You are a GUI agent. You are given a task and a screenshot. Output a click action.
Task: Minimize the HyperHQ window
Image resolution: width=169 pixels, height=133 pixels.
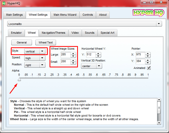[144, 2]
